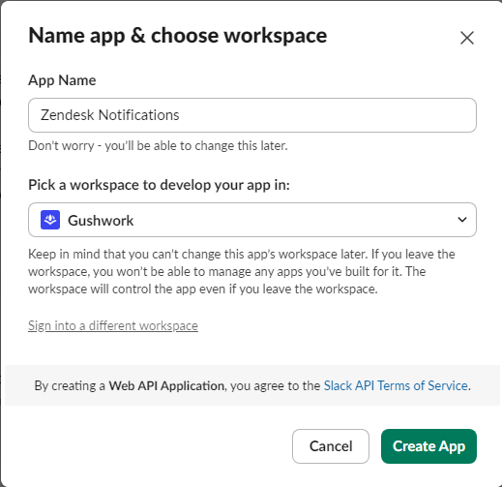This screenshot has width=502, height=487.
Task: Click the Cancel button
Action: point(331,446)
